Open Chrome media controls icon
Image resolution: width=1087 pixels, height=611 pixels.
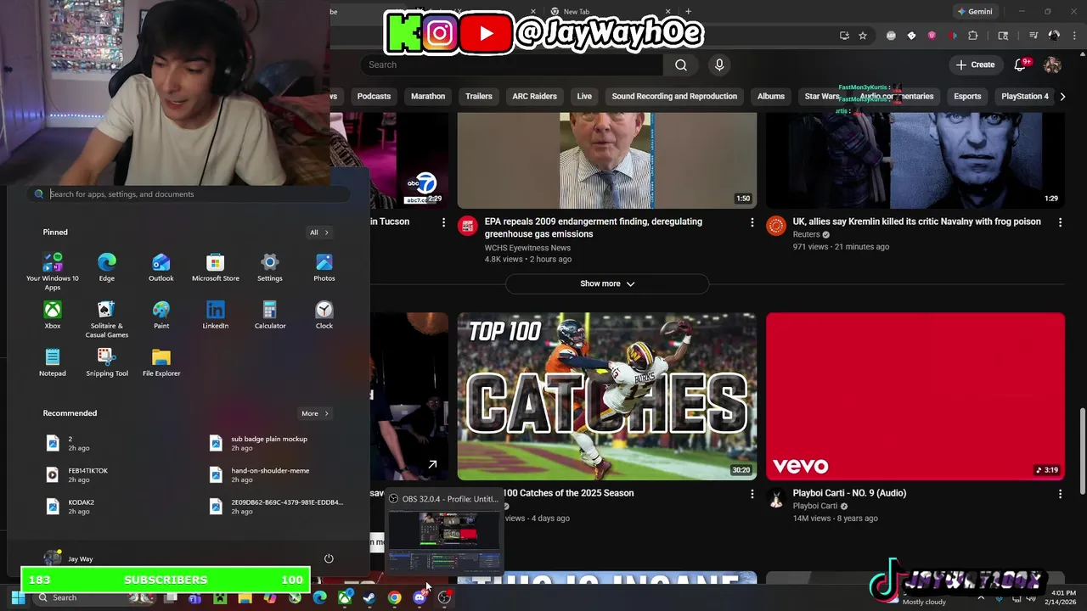[1033, 36]
